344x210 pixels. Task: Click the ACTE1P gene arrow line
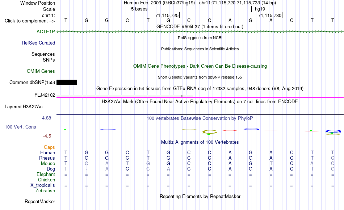(x=200, y=32)
